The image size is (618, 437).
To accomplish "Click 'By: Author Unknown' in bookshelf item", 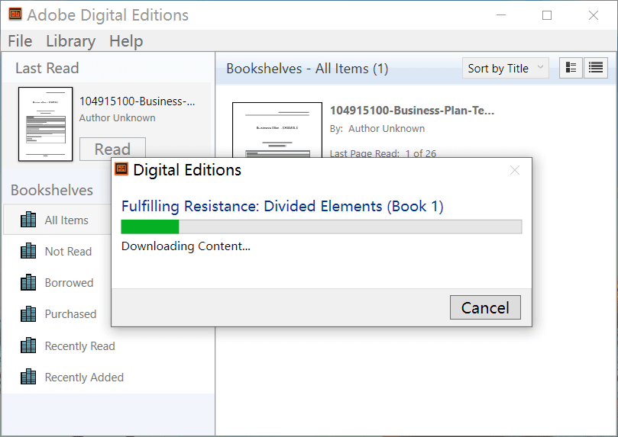I will (377, 129).
